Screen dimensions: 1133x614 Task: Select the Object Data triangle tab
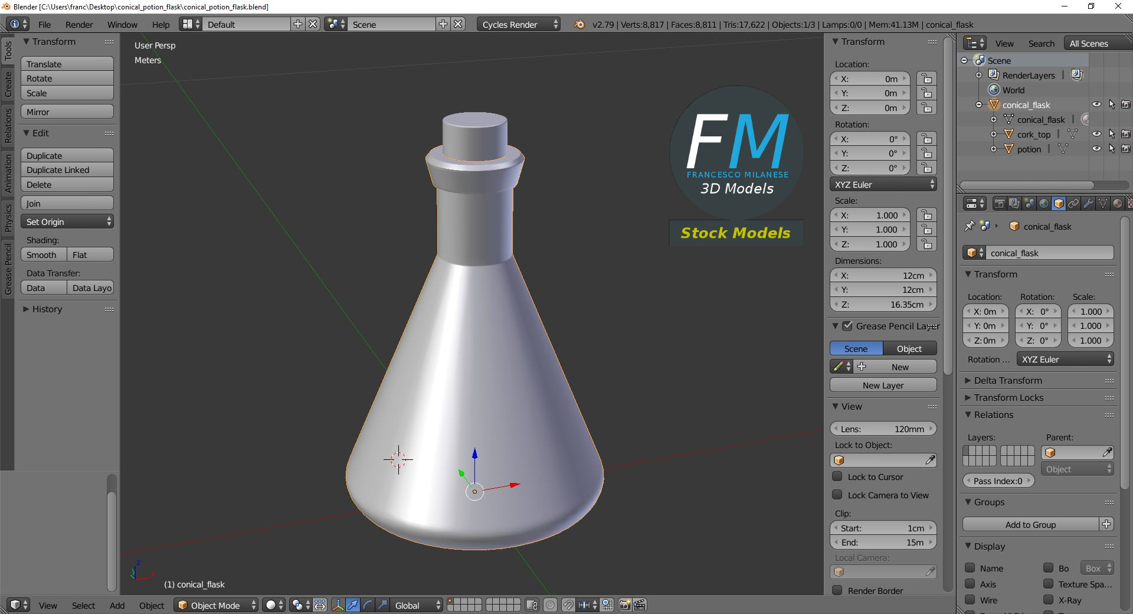coord(1103,203)
